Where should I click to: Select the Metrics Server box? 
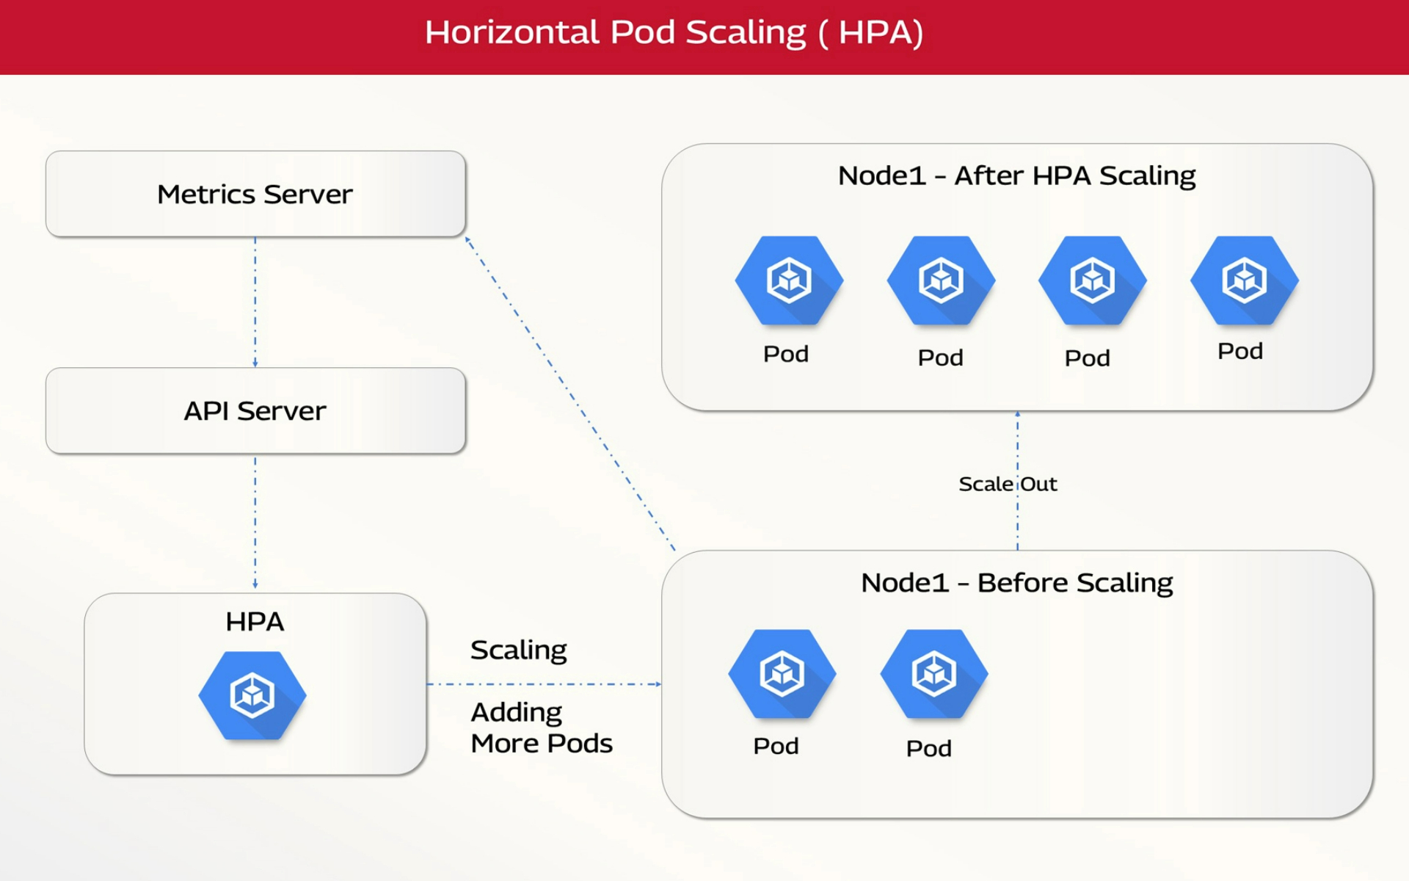pos(255,194)
